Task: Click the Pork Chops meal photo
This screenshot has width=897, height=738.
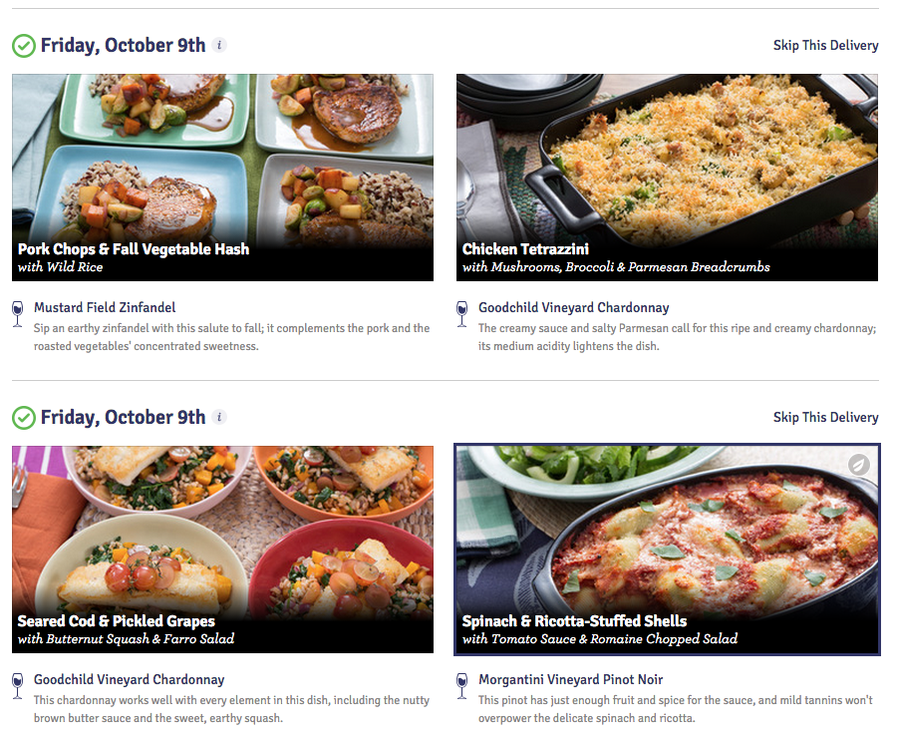Action: [x=221, y=160]
